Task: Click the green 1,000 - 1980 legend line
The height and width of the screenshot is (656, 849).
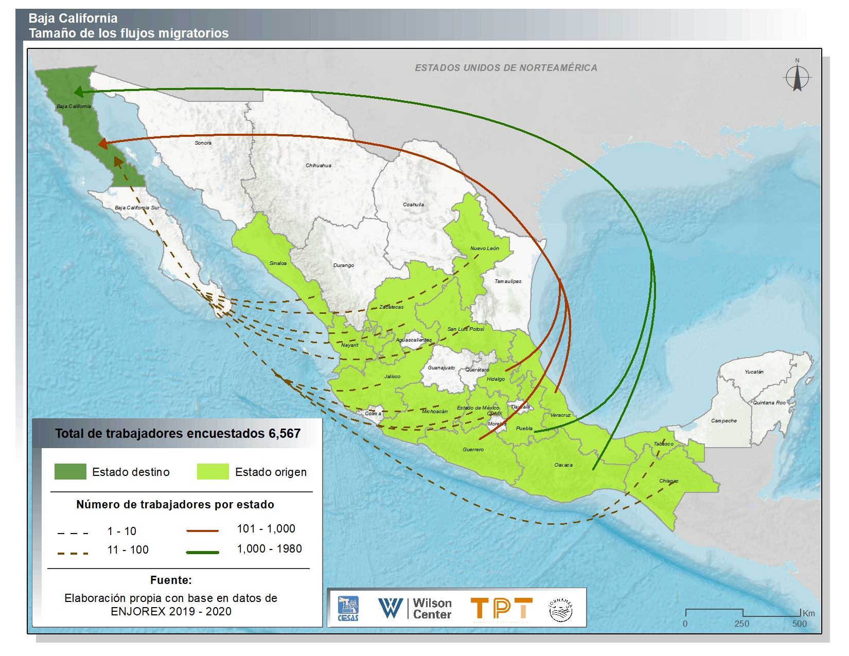Action: click(x=202, y=552)
